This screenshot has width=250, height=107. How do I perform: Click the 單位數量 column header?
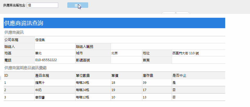click(83, 75)
